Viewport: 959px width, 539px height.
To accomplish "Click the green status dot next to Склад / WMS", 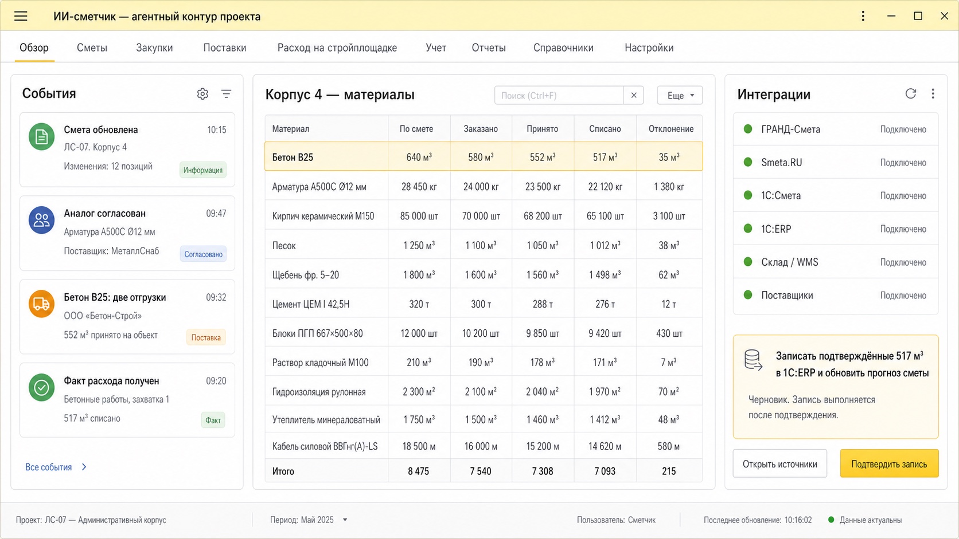I will tap(748, 262).
